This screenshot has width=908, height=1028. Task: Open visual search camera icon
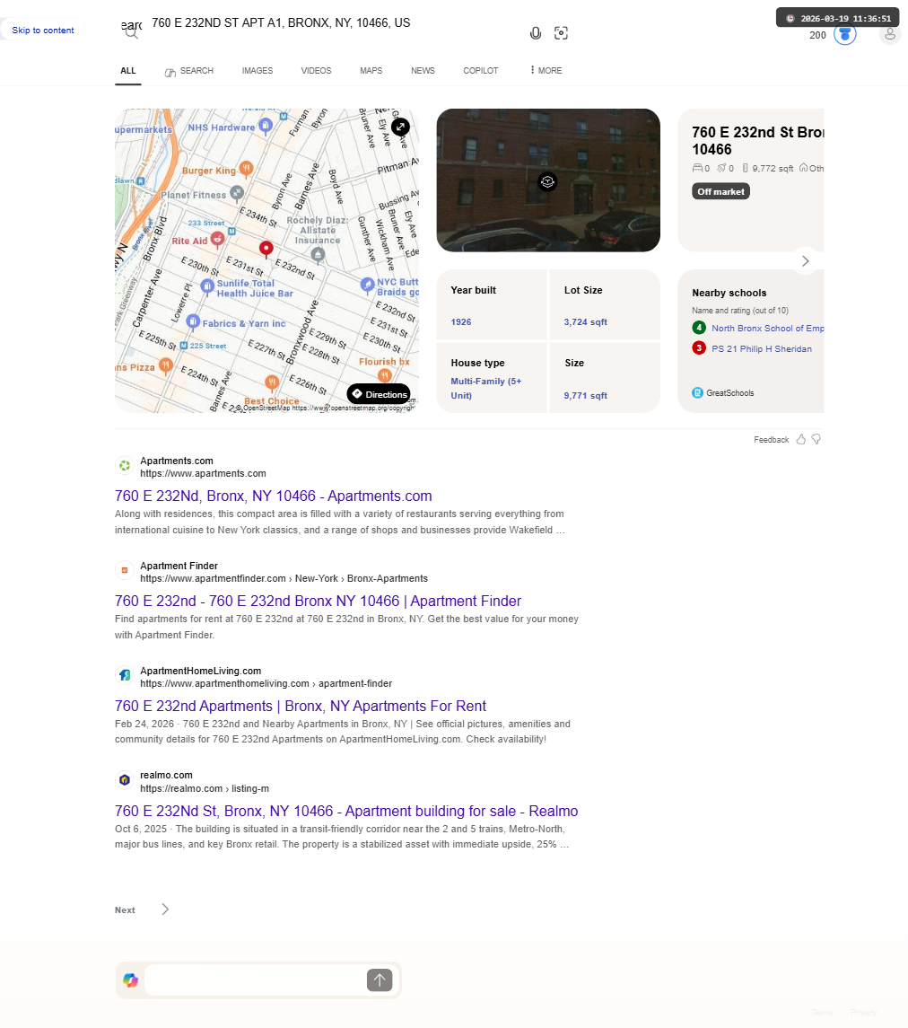[x=561, y=33]
